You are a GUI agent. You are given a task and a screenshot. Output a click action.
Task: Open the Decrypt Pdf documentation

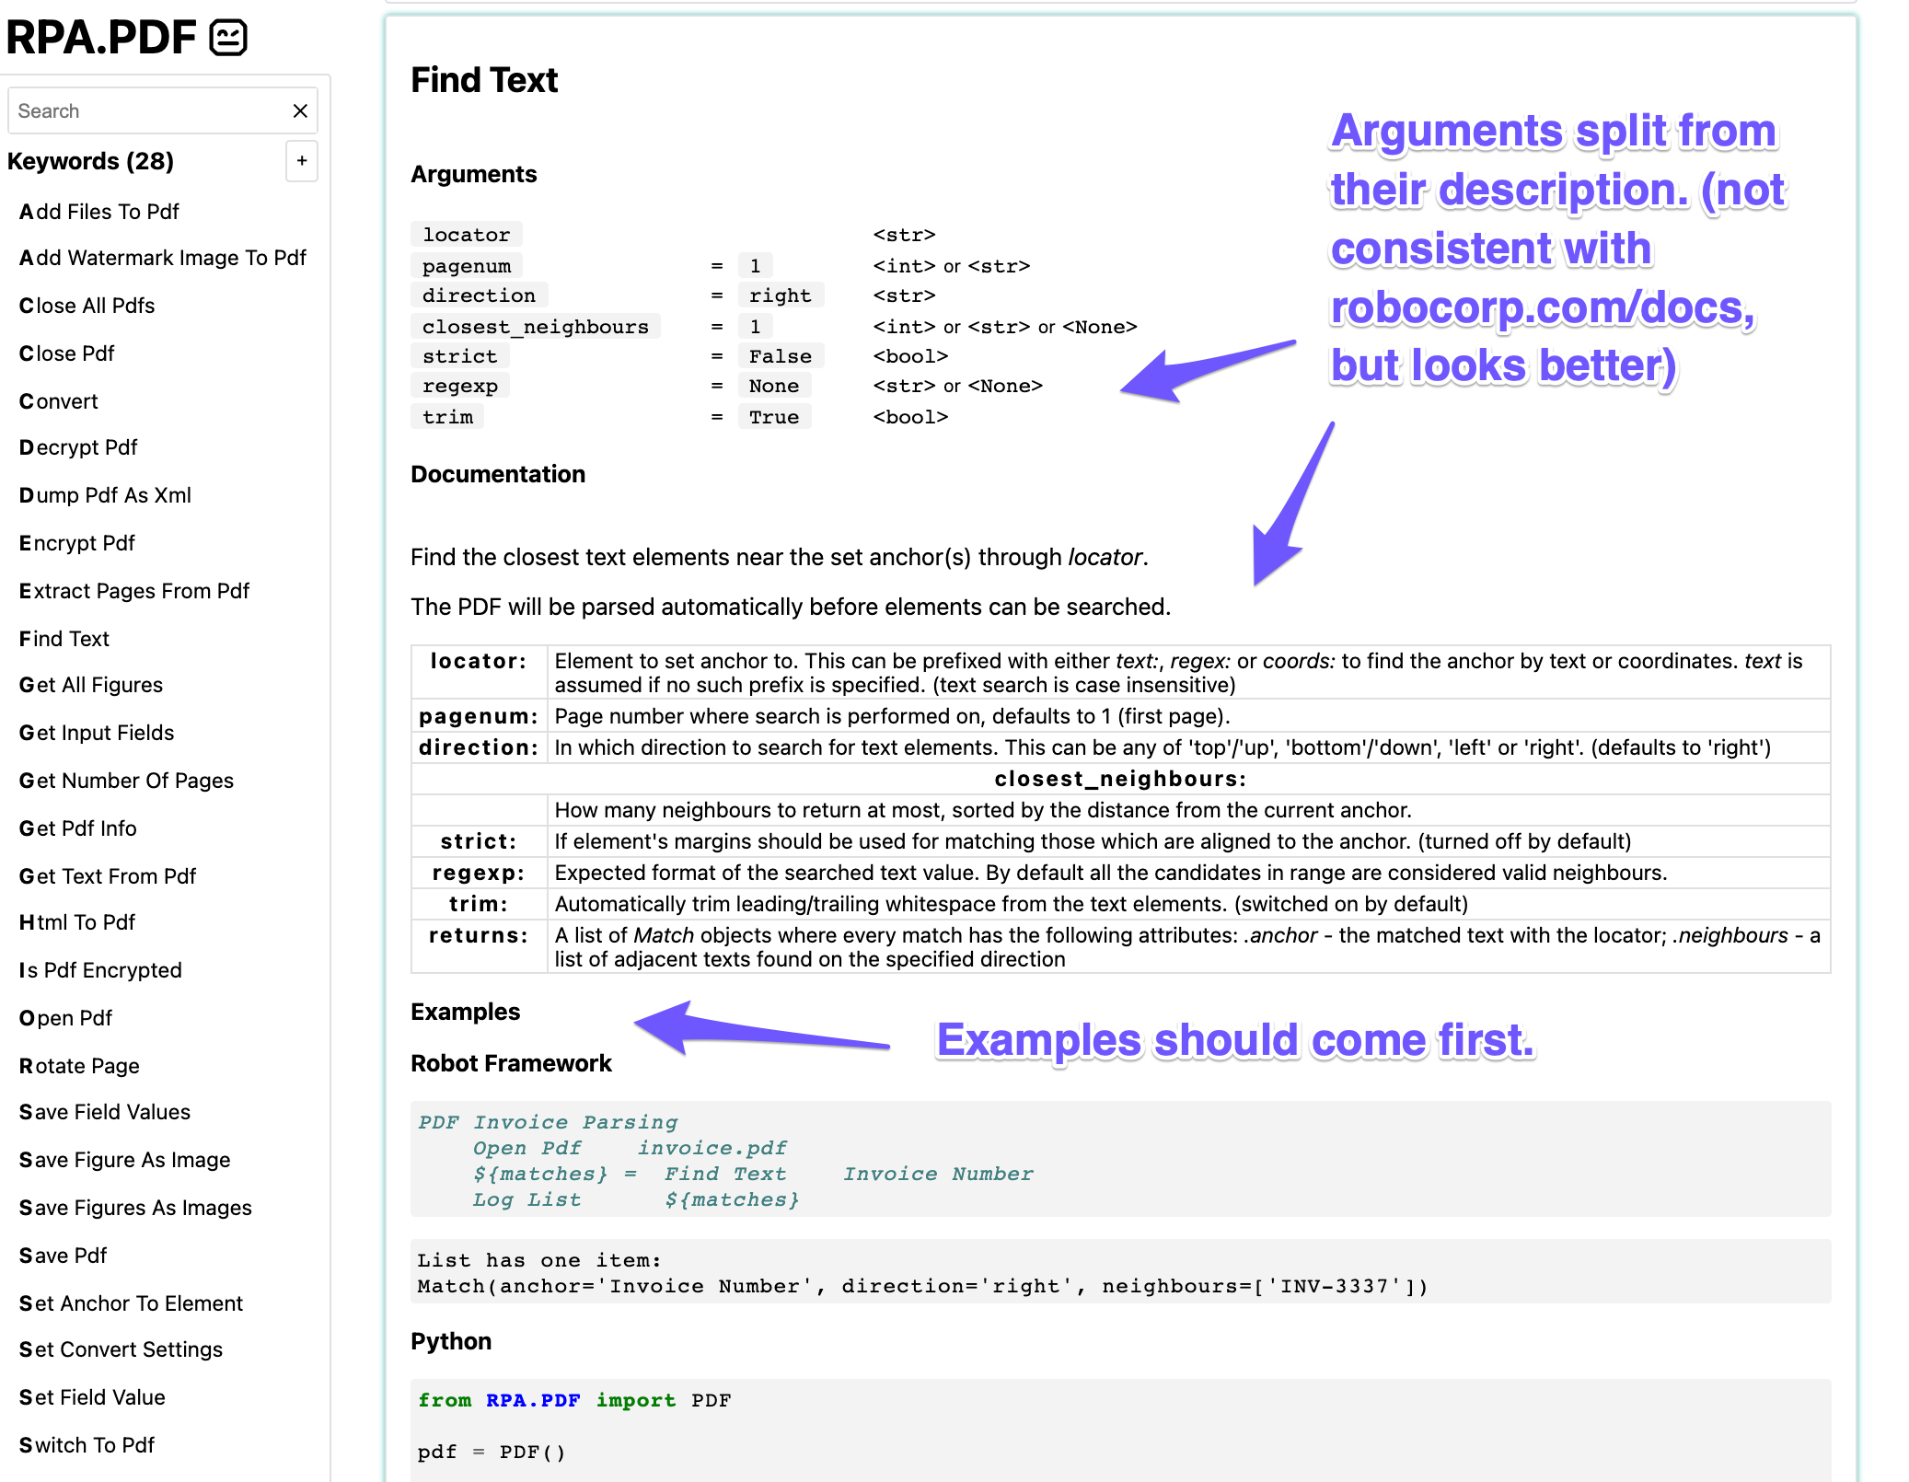coord(78,446)
